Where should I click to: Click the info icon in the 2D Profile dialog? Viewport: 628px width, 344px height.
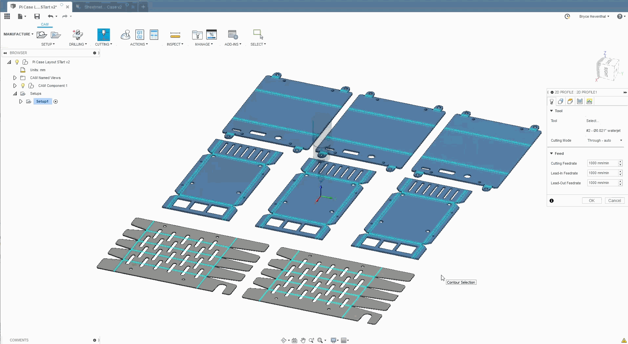[x=552, y=201]
